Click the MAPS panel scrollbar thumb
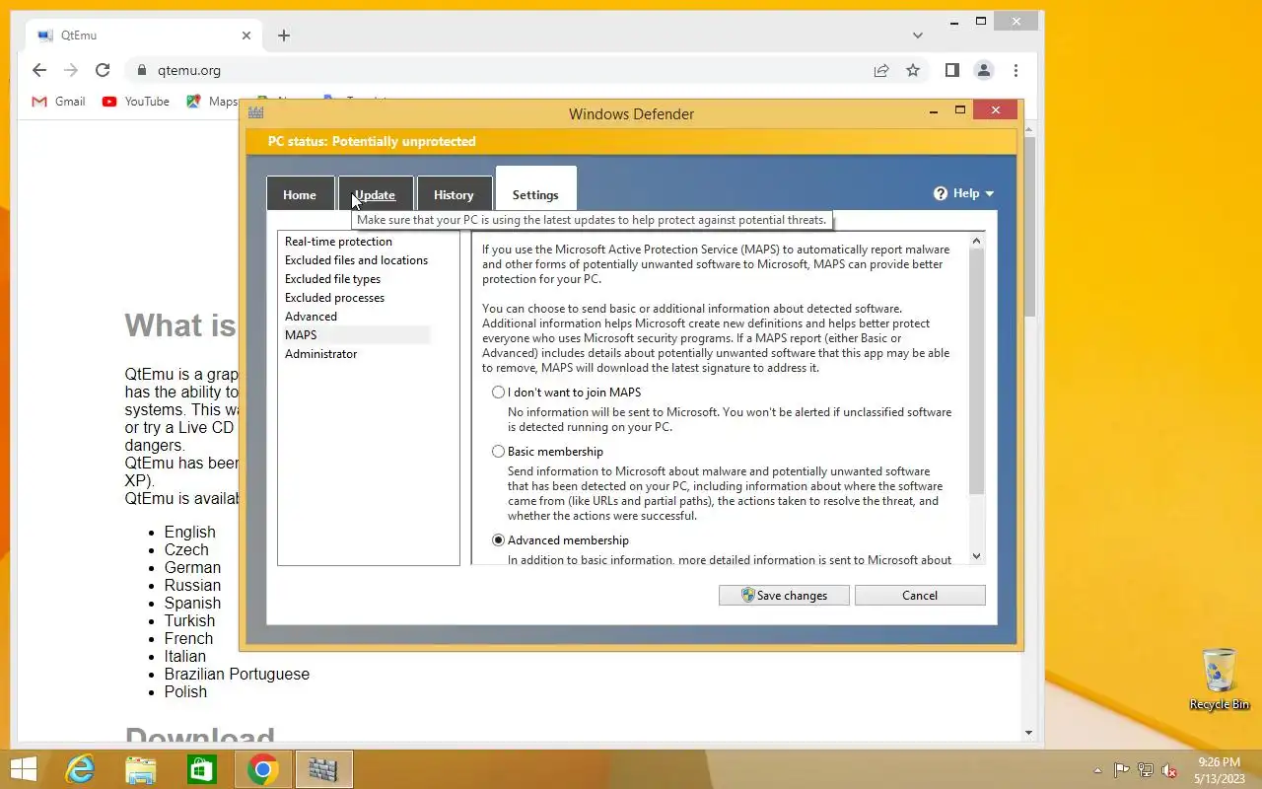 (x=976, y=372)
